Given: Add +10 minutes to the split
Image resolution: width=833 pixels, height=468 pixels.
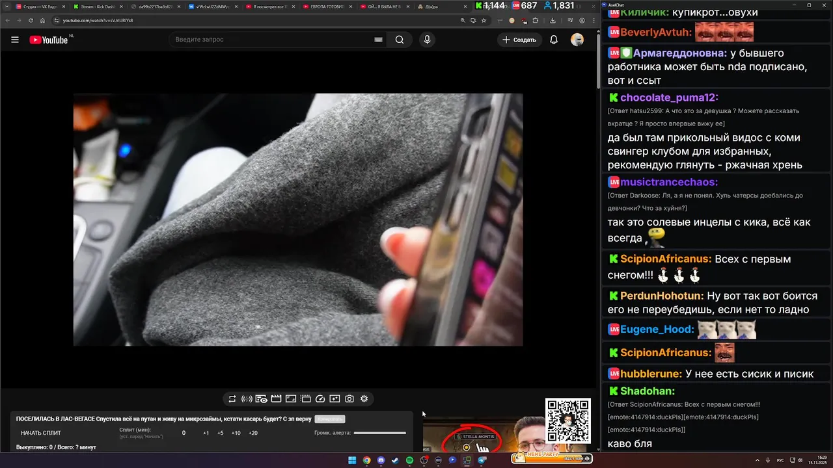Looking at the screenshot, I should [x=236, y=433].
